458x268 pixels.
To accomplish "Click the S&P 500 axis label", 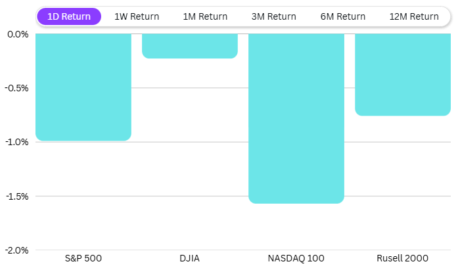I will [83, 257].
